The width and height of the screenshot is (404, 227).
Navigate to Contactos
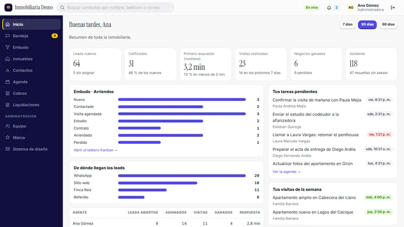coord(31,71)
